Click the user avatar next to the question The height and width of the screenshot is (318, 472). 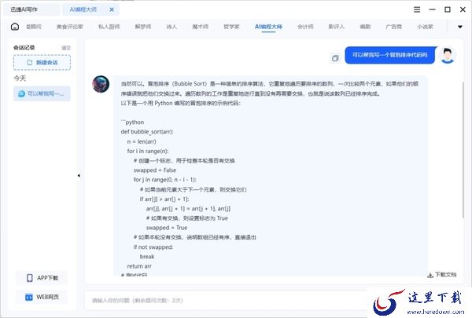tap(448, 55)
